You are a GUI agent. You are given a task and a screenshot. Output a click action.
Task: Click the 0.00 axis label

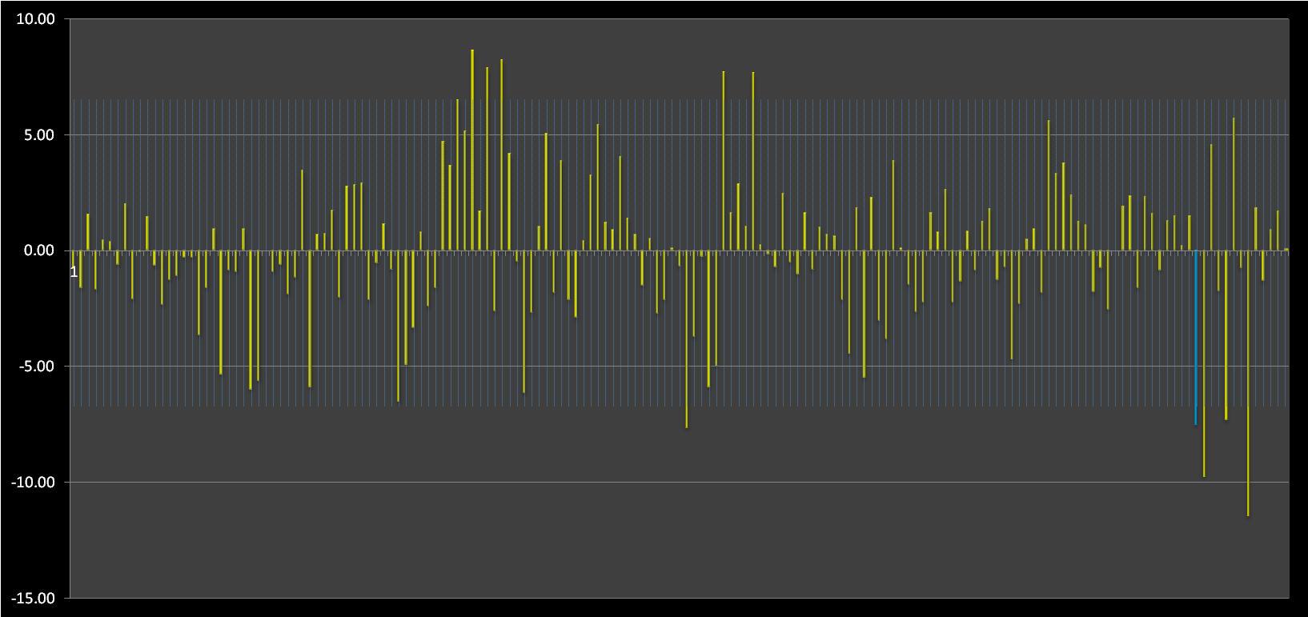(39, 250)
